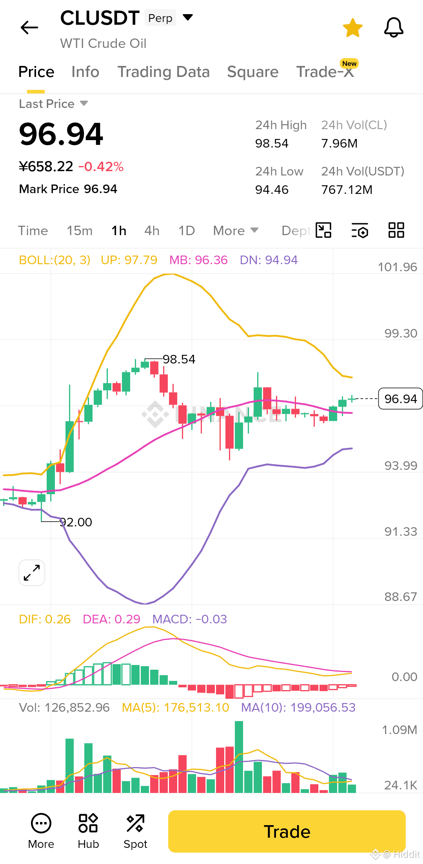Image resolution: width=423 pixels, height=864 pixels.
Task: Tap the yellow Trade button
Action: tap(287, 831)
